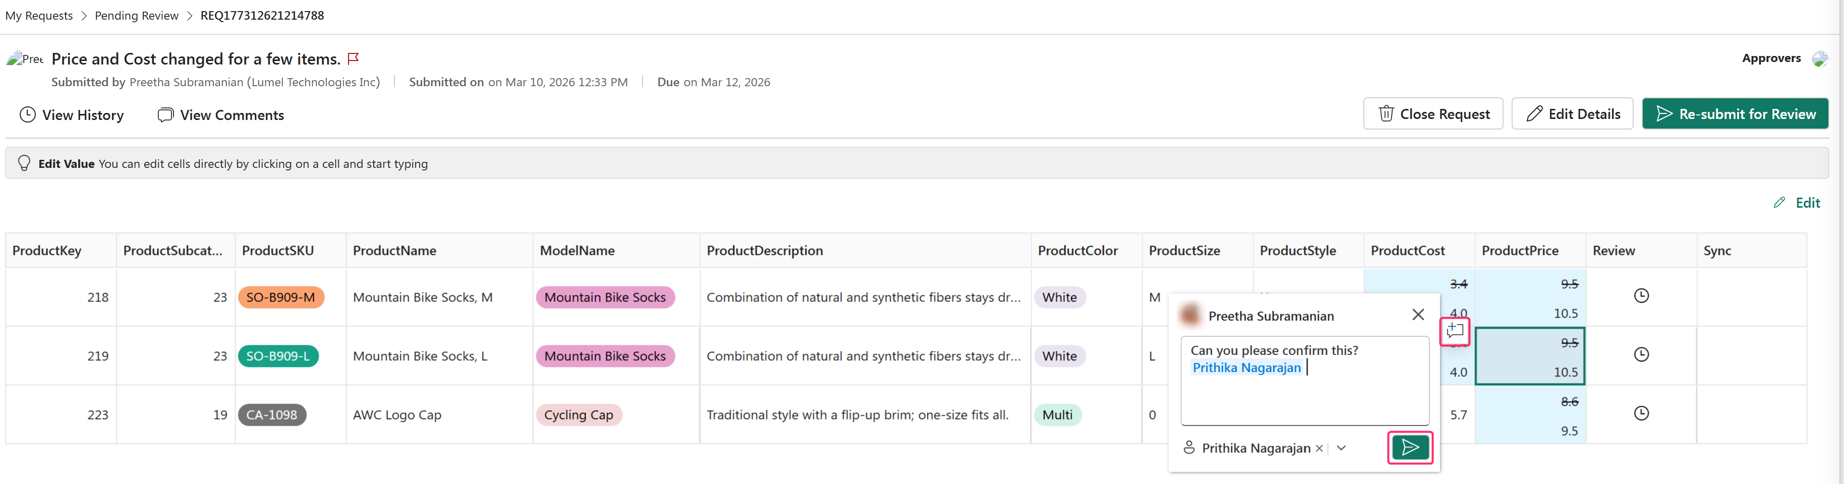Select the SO-B909-M SKU tag
The image size is (1844, 484).
[280, 297]
